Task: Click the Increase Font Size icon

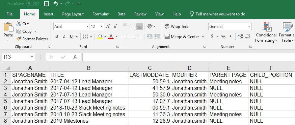Action: (x=108, y=27)
